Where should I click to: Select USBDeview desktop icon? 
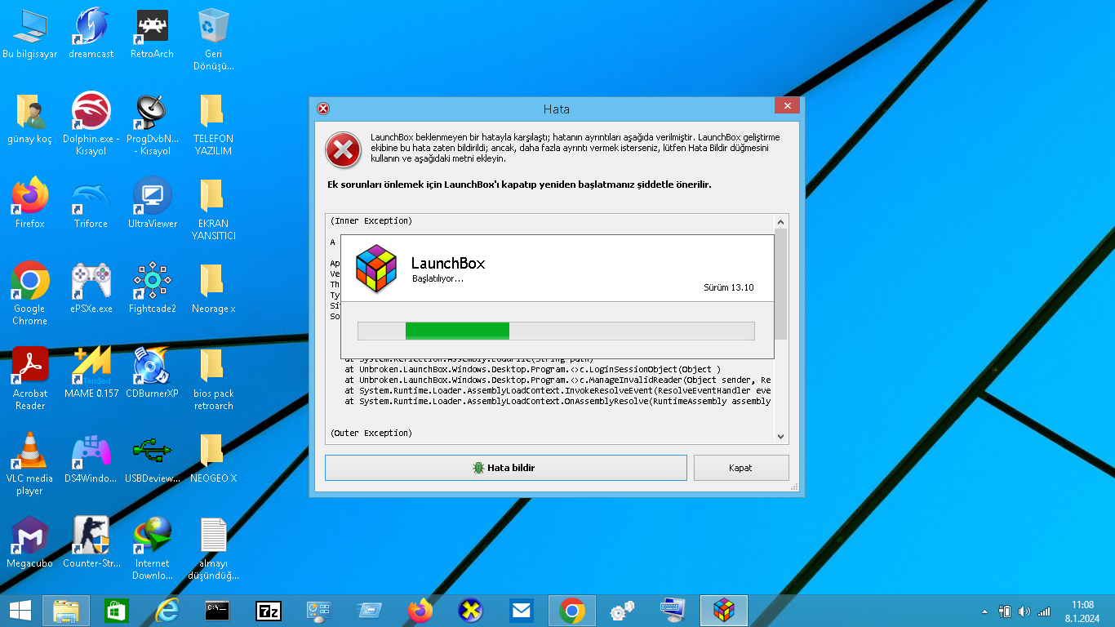pyautogui.click(x=152, y=457)
